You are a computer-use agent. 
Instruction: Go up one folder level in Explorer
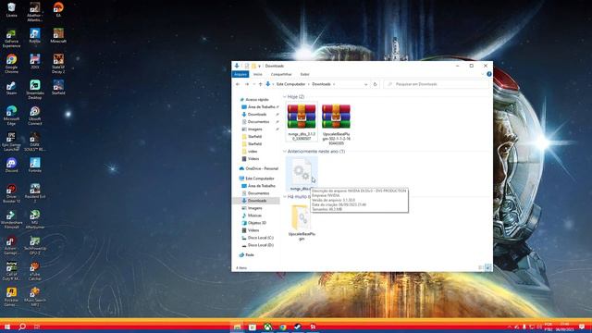(260, 84)
